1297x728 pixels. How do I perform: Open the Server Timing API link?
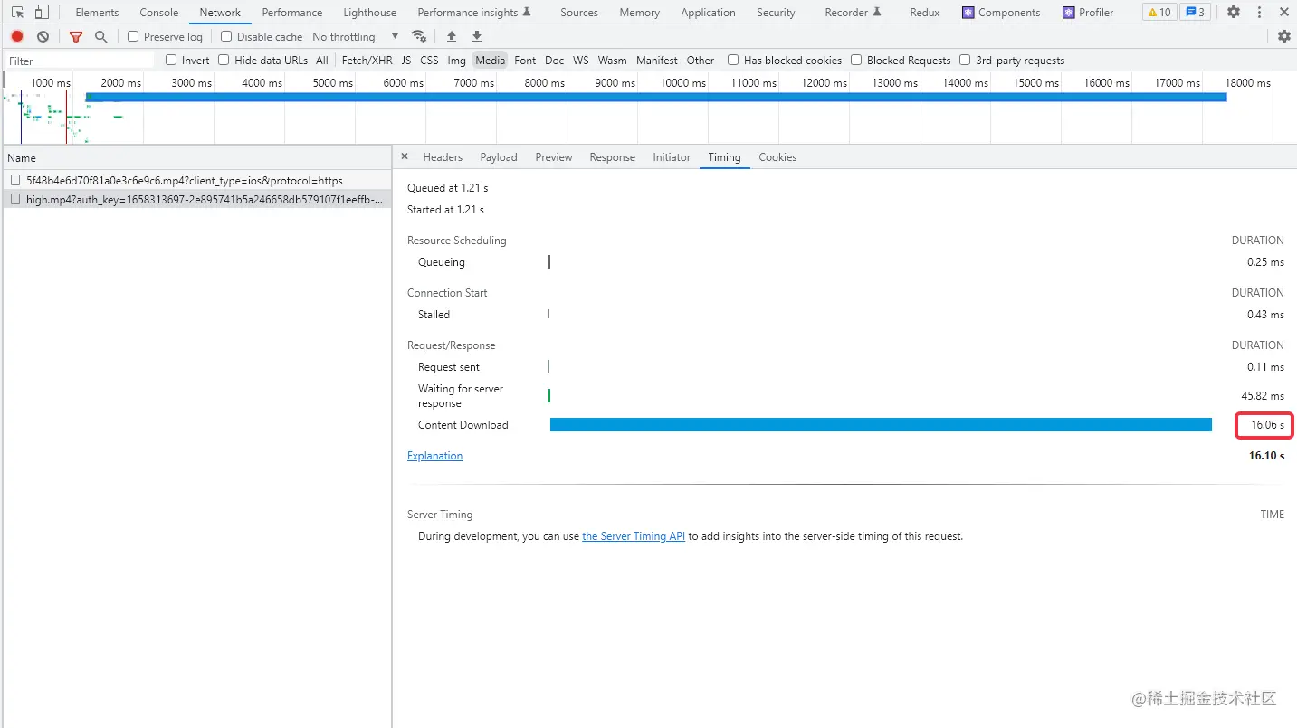pyautogui.click(x=634, y=536)
